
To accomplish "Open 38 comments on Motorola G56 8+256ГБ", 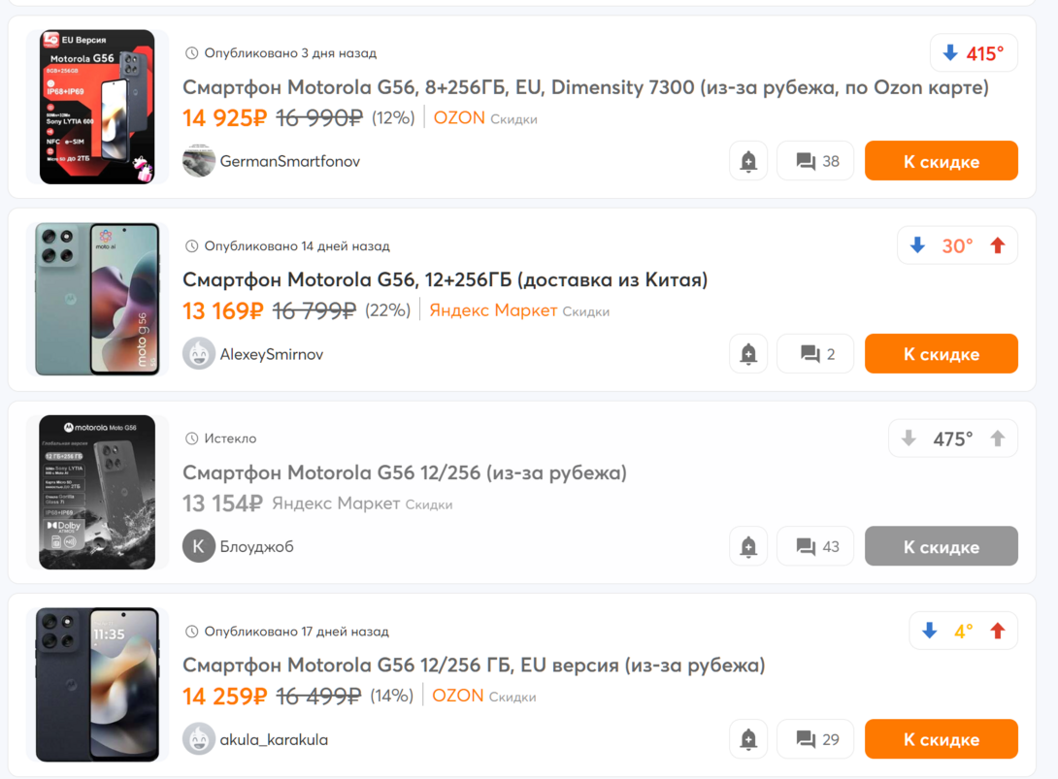I will click(x=815, y=161).
